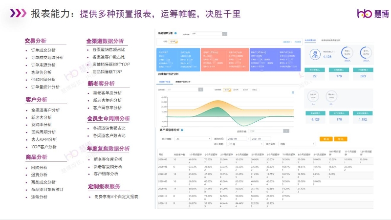Click the triple-chevron arrow icon before the title

18,13
